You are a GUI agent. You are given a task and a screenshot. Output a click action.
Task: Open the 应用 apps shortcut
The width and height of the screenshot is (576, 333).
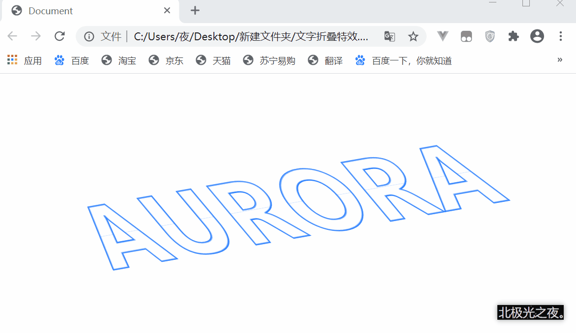[x=25, y=60]
